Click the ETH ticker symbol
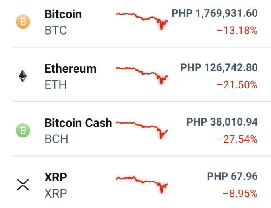 (x=56, y=85)
